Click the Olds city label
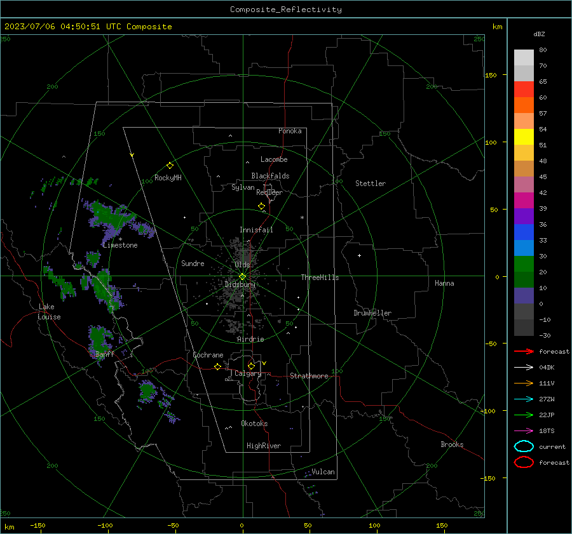Screen dimensions: 572x534 (242, 265)
